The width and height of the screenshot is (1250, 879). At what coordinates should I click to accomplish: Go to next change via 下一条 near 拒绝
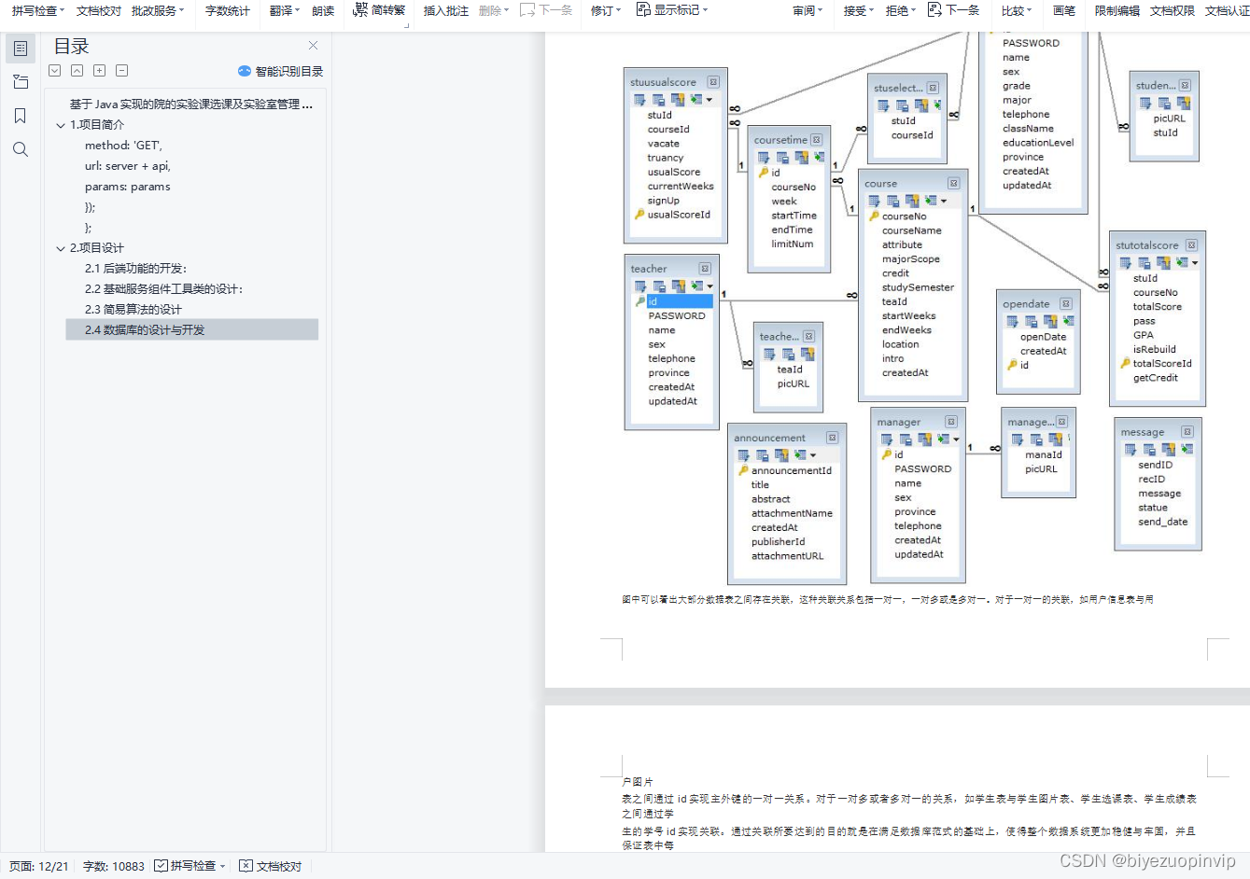[953, 10]
